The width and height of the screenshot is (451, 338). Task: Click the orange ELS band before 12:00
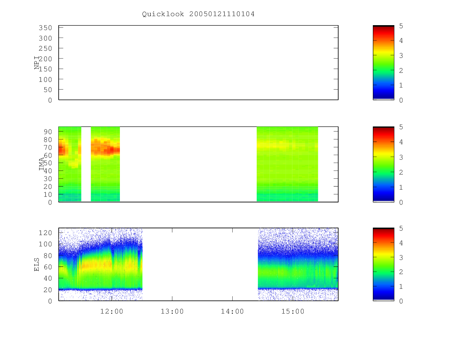tap(97, 265)
